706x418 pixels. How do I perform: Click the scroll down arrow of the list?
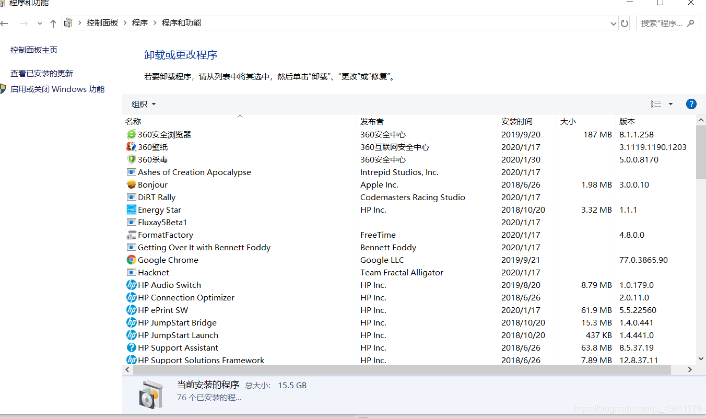[701, 359]
